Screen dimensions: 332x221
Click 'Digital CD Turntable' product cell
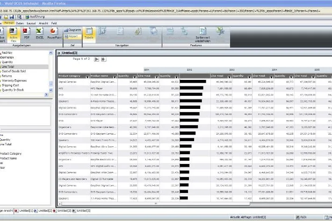point(102,179)
